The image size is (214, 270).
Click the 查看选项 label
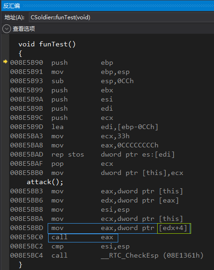(24, 29)
